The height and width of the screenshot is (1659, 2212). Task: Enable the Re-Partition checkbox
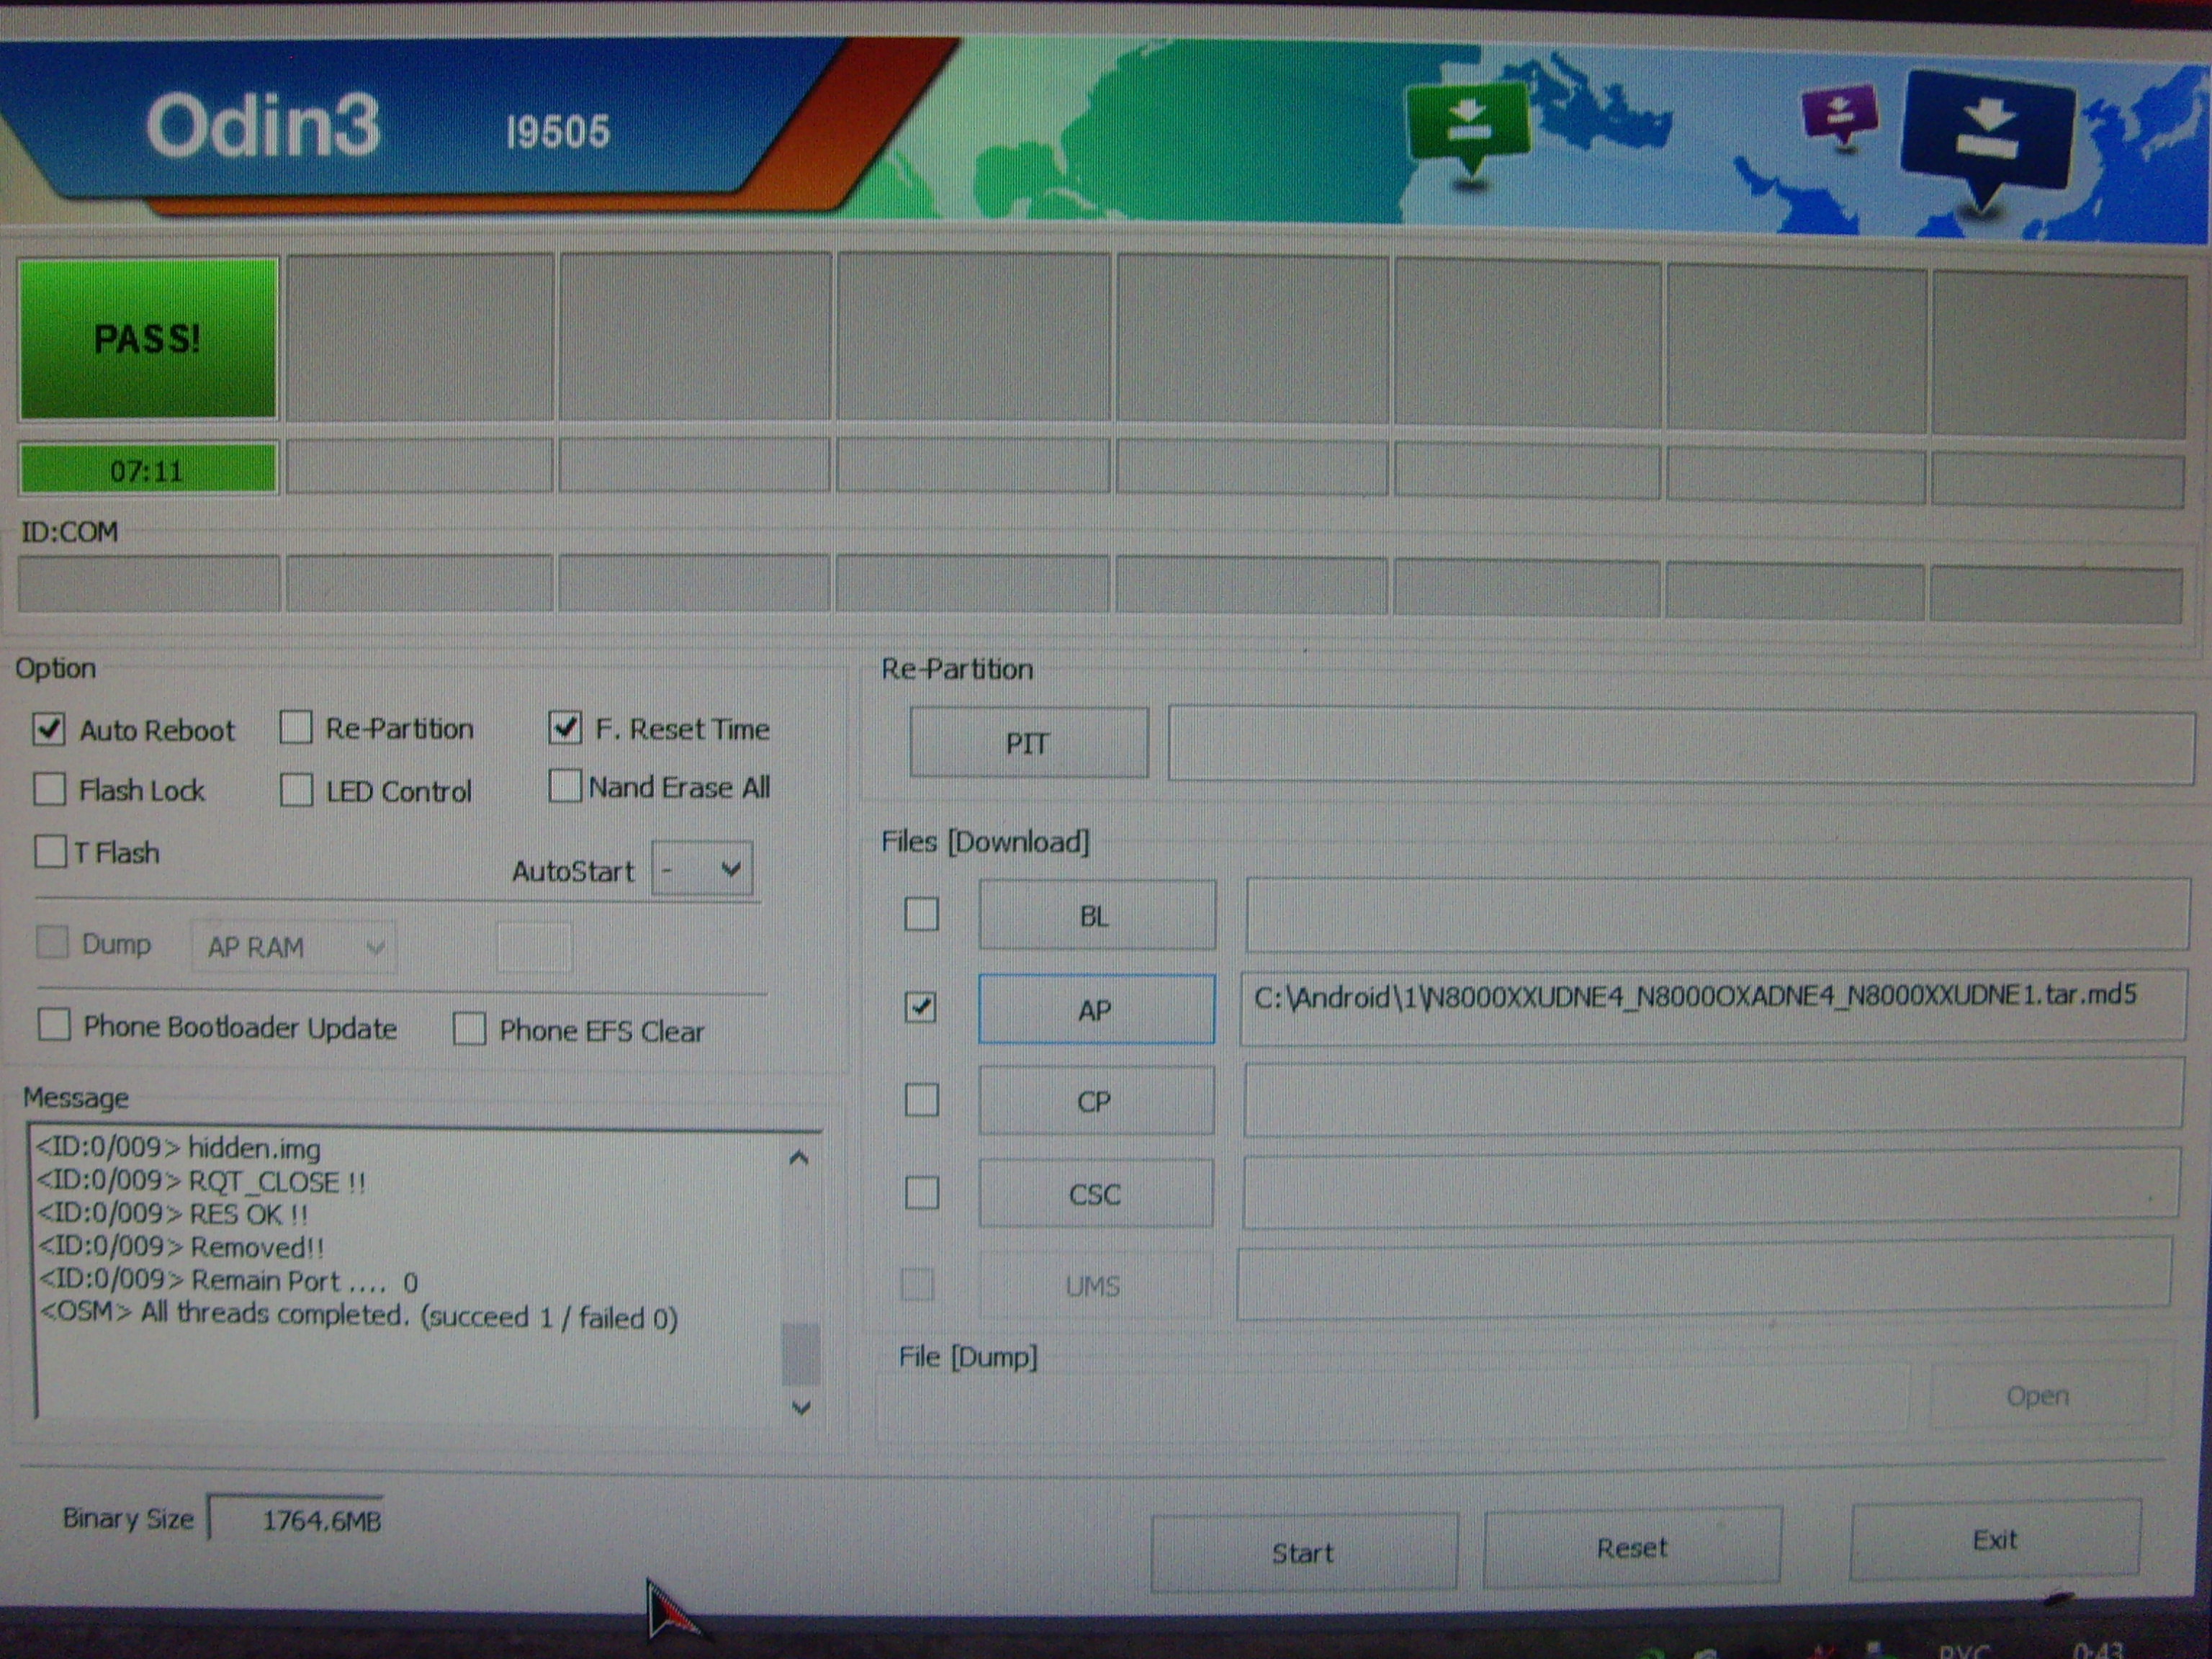pyautogui.click(x=296, y=728)
